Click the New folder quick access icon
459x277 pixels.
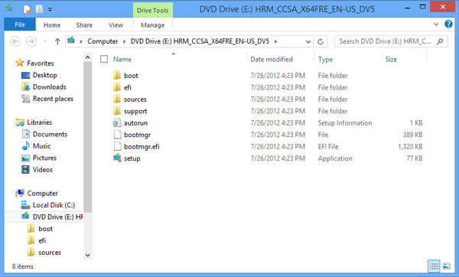point(39,9)
